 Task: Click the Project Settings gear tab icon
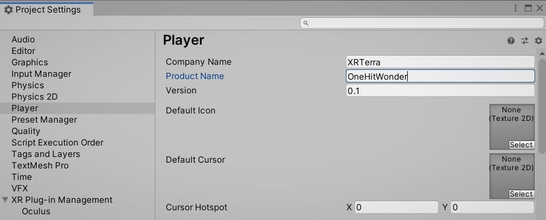(9, 10)
